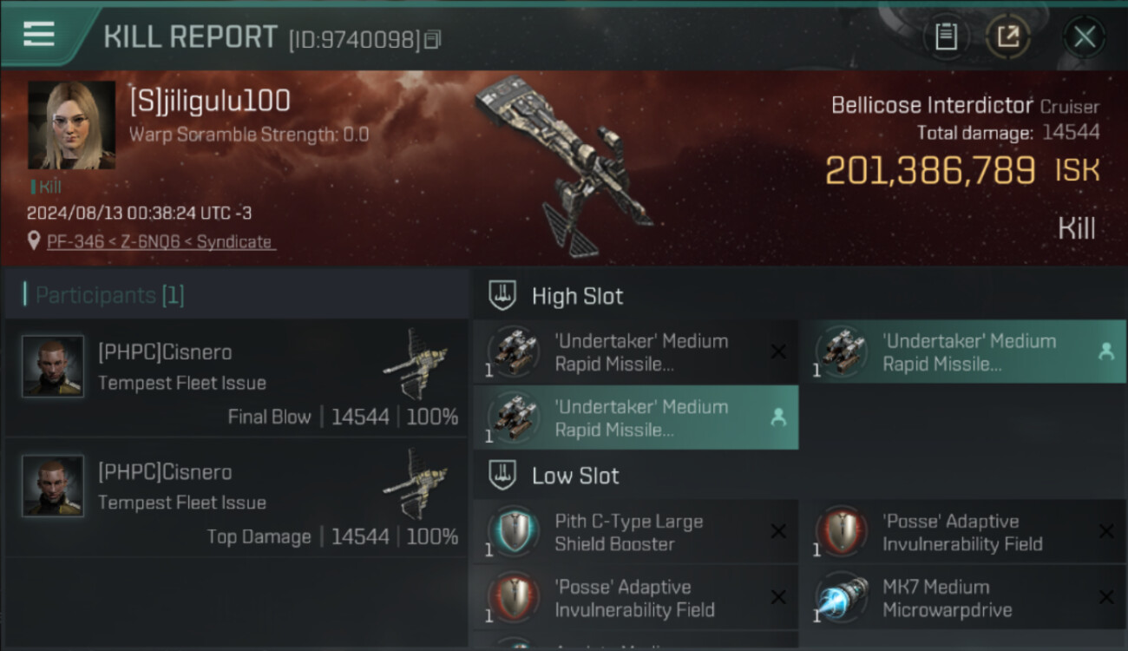The image size is (1128, 651).
Task: Click Pith C-Type Large Shield Booster
Action: (635, 532)
